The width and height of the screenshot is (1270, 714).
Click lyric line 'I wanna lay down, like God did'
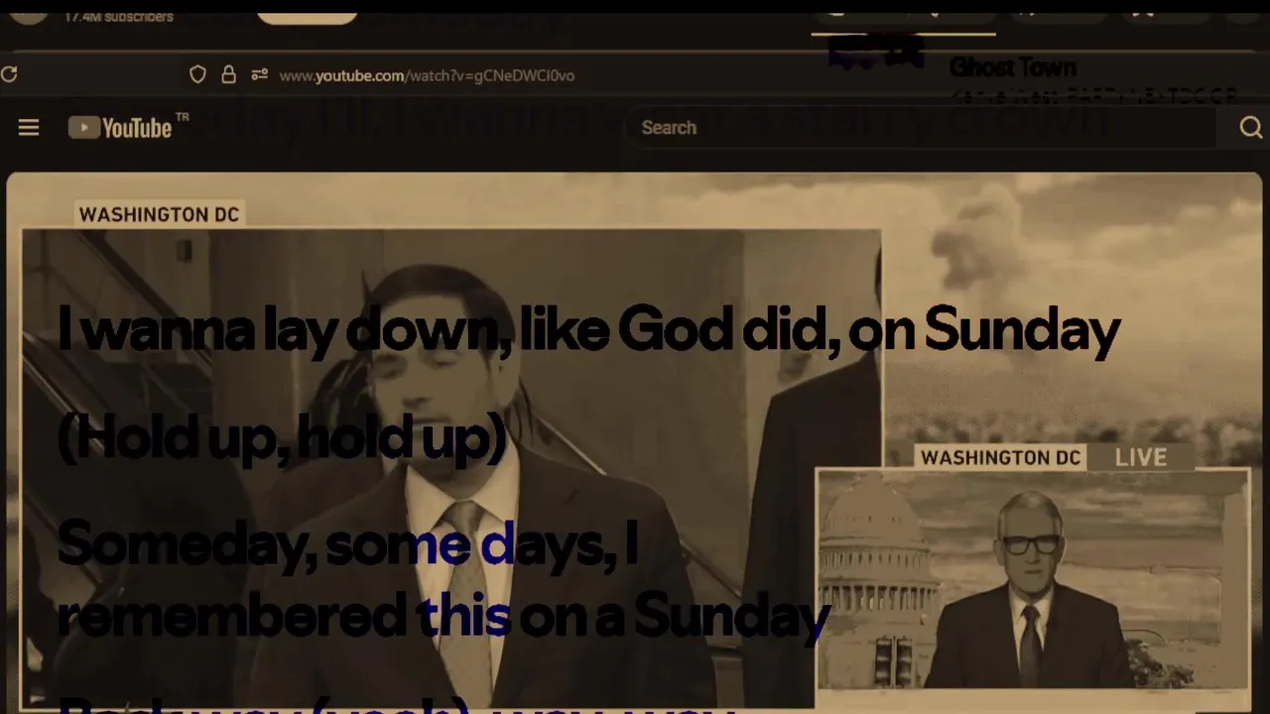588,329
